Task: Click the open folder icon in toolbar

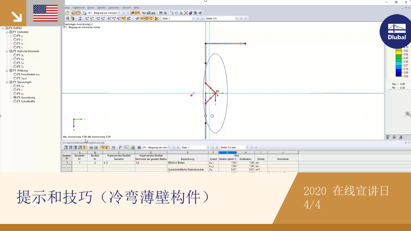Action: (67, 13)
